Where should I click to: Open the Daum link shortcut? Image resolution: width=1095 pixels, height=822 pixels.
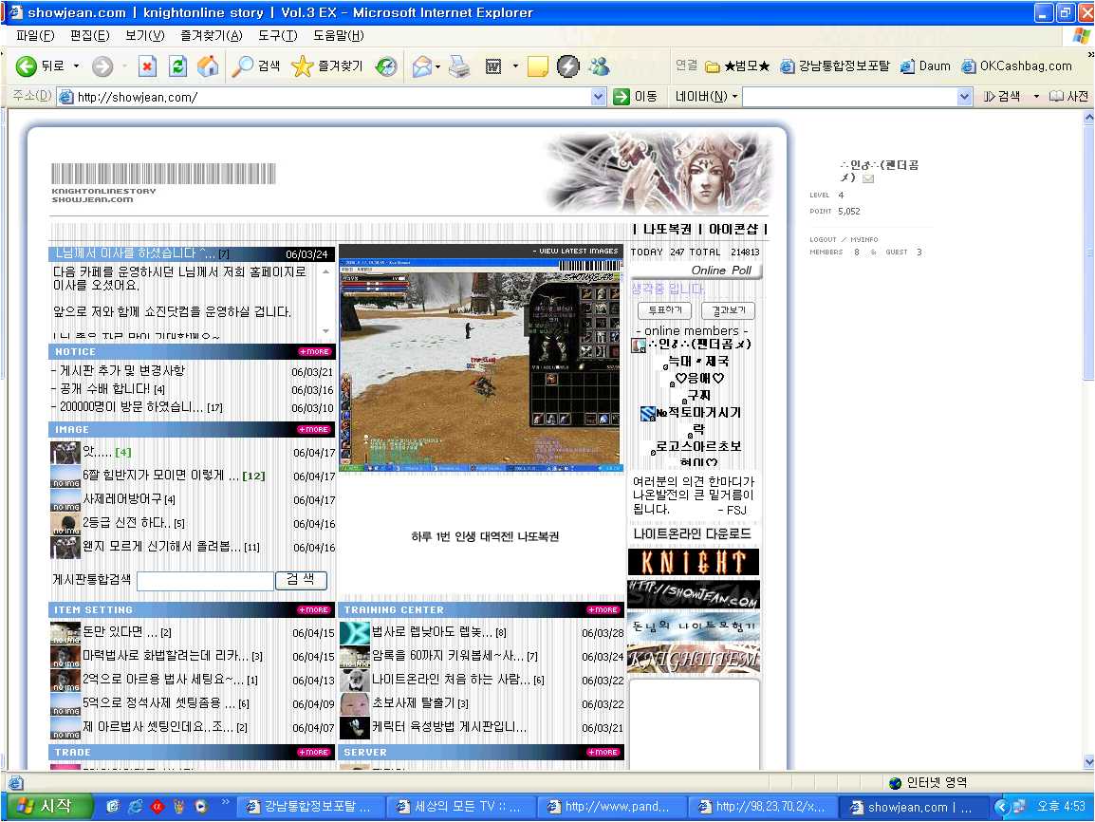925,66
